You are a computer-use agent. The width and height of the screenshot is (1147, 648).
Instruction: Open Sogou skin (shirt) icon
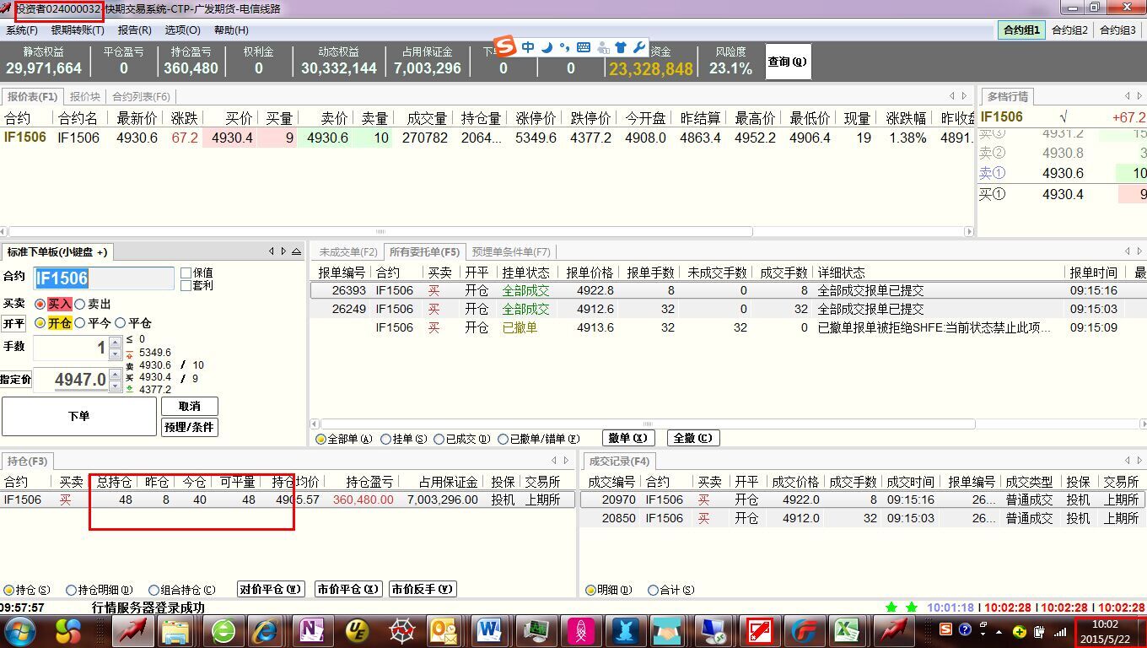(621, 48)
